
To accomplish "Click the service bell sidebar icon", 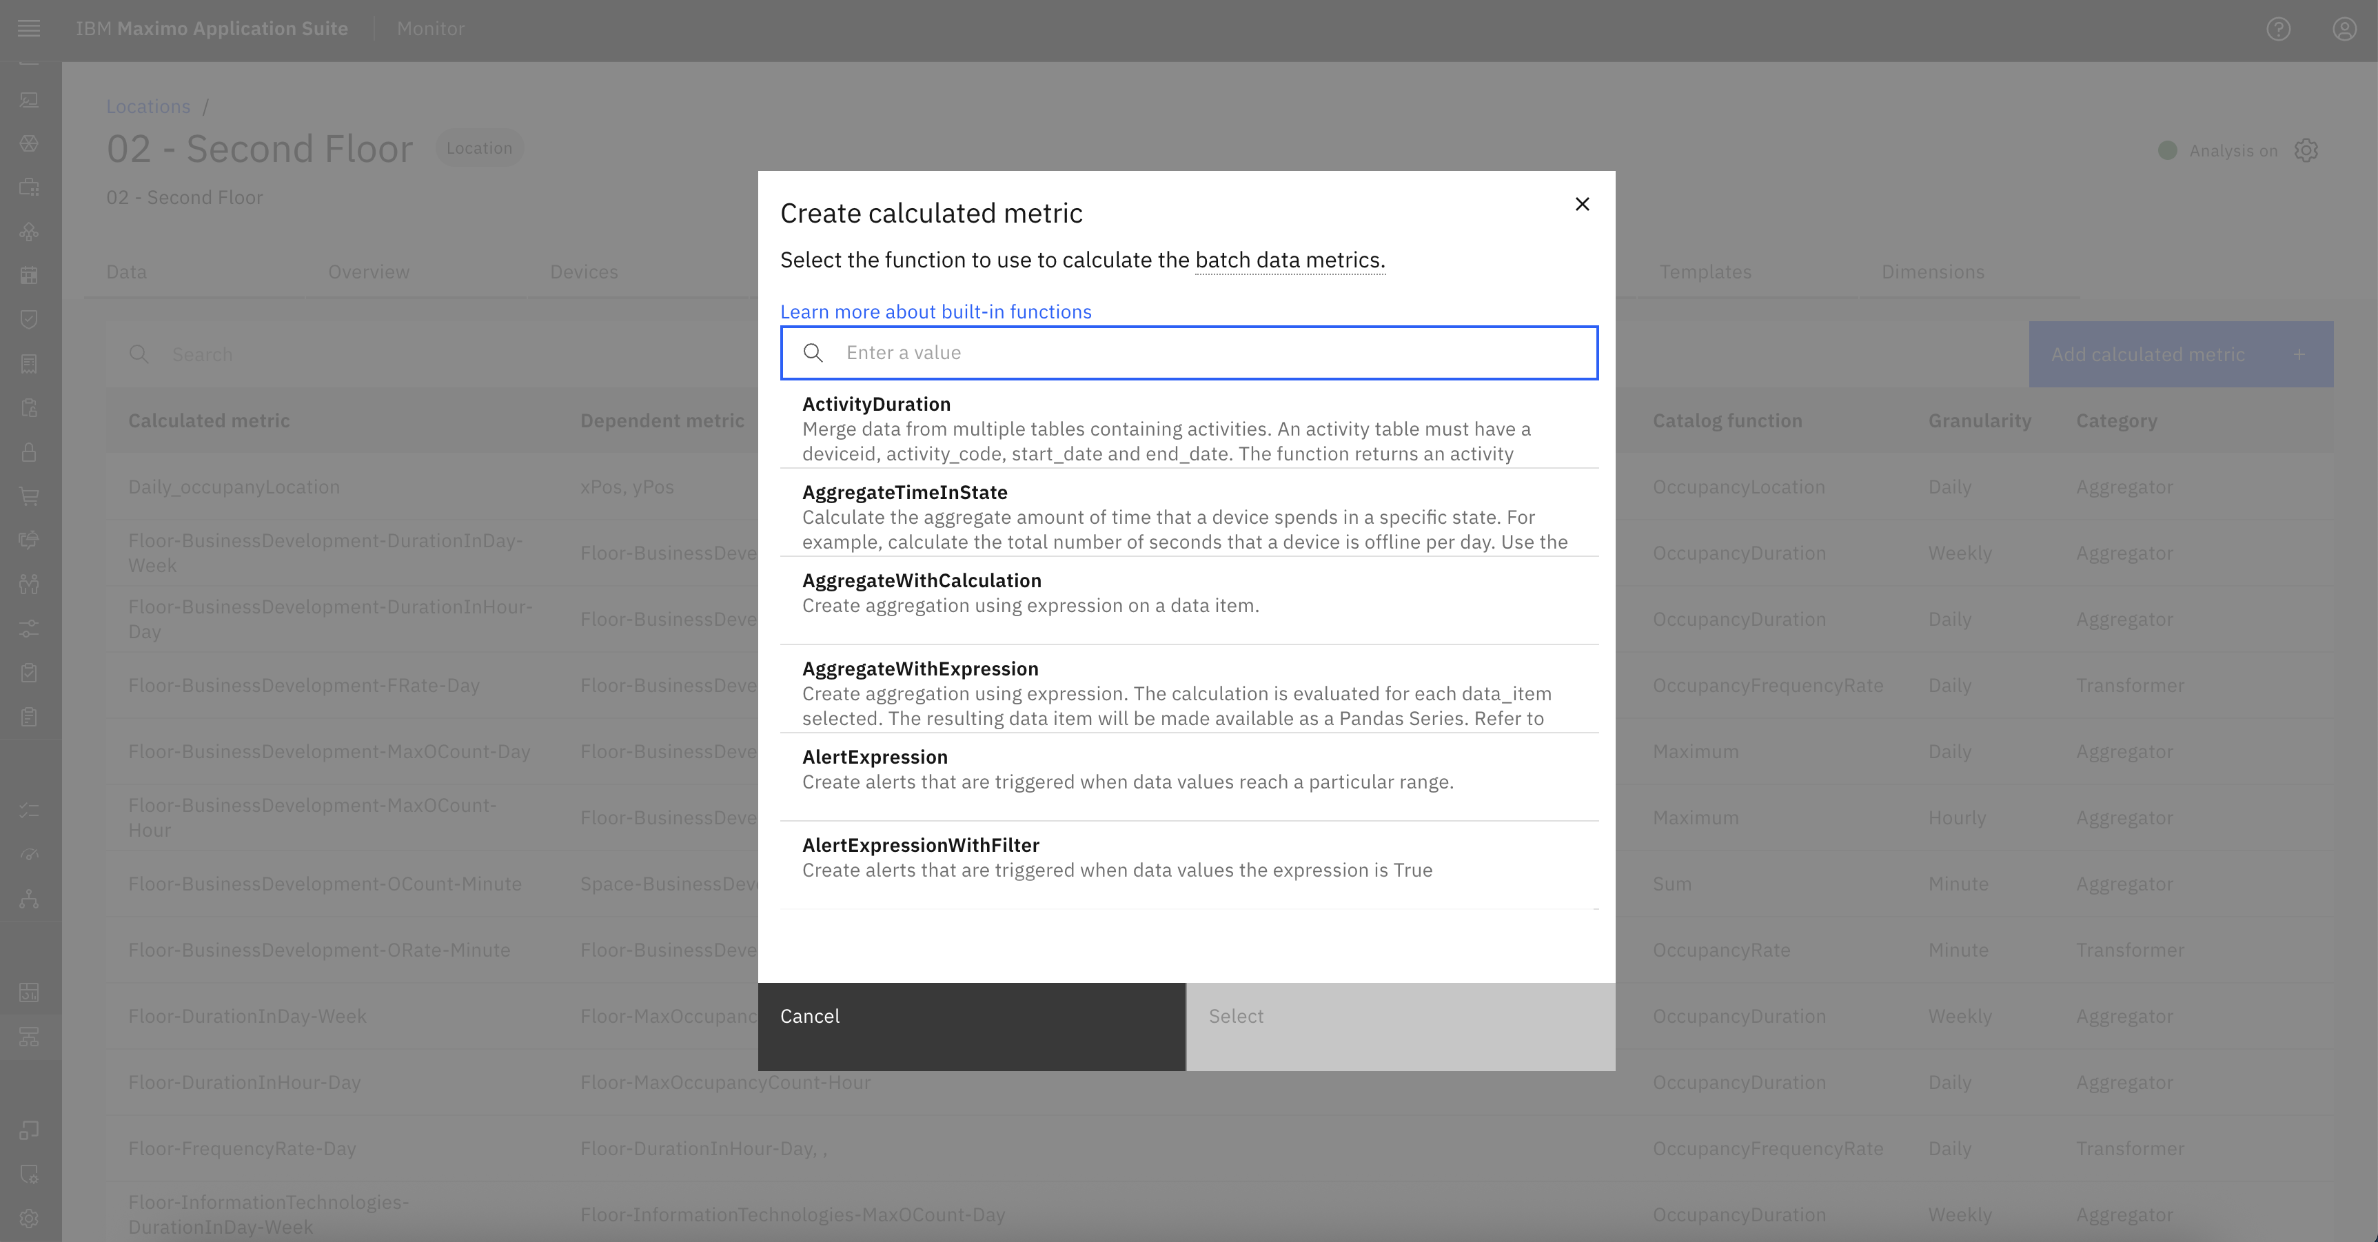I will click(29, 539).
